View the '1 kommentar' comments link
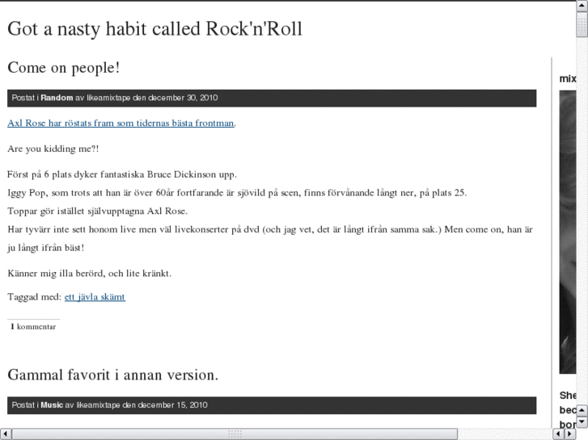The width and height of the screenshot is (588, 440). coord(33,326)
